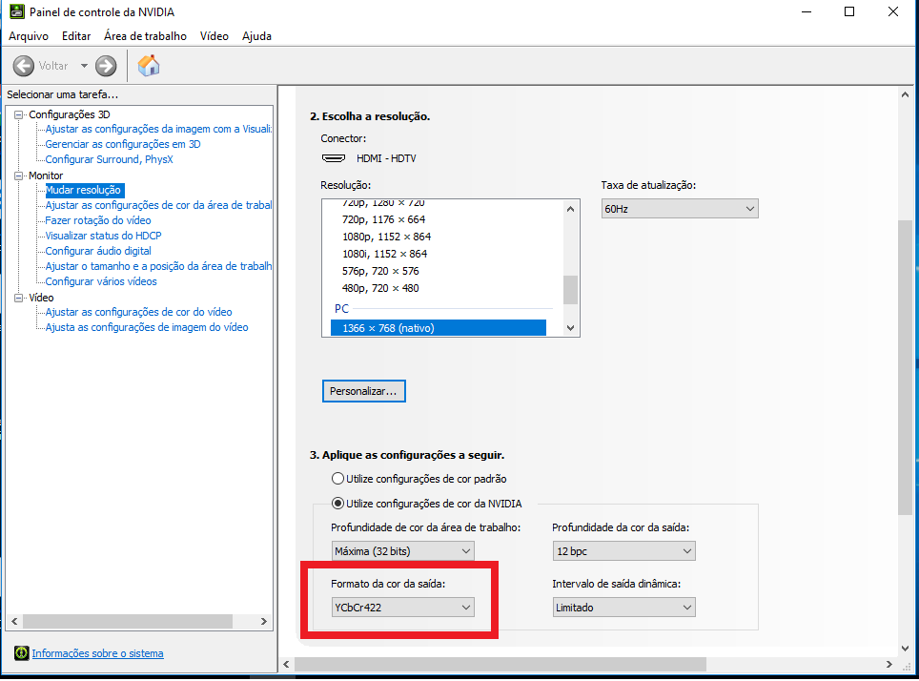Select resolution 576p, 720 × 576
Viewport: 919px width, 681px height.
[x=380, y=271]
